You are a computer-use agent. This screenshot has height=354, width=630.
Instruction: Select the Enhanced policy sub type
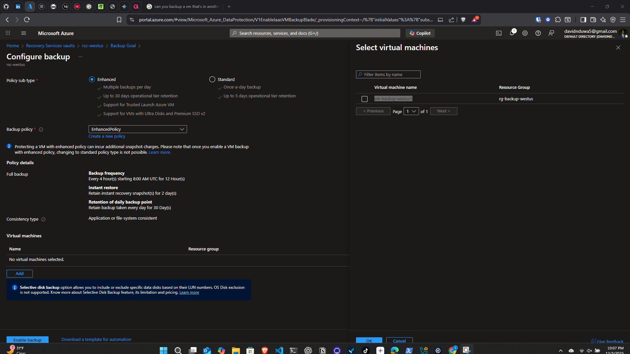pyautogui.click(x=92, y=79)
